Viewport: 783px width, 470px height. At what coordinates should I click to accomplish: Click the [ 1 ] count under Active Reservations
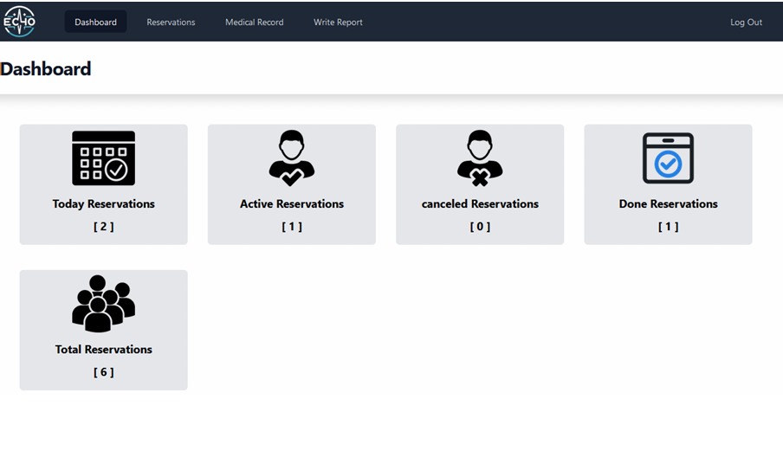(x=292, y=227)
